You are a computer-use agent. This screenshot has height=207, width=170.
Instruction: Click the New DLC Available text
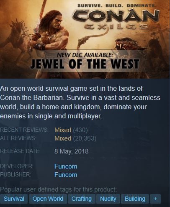point(85,55)
